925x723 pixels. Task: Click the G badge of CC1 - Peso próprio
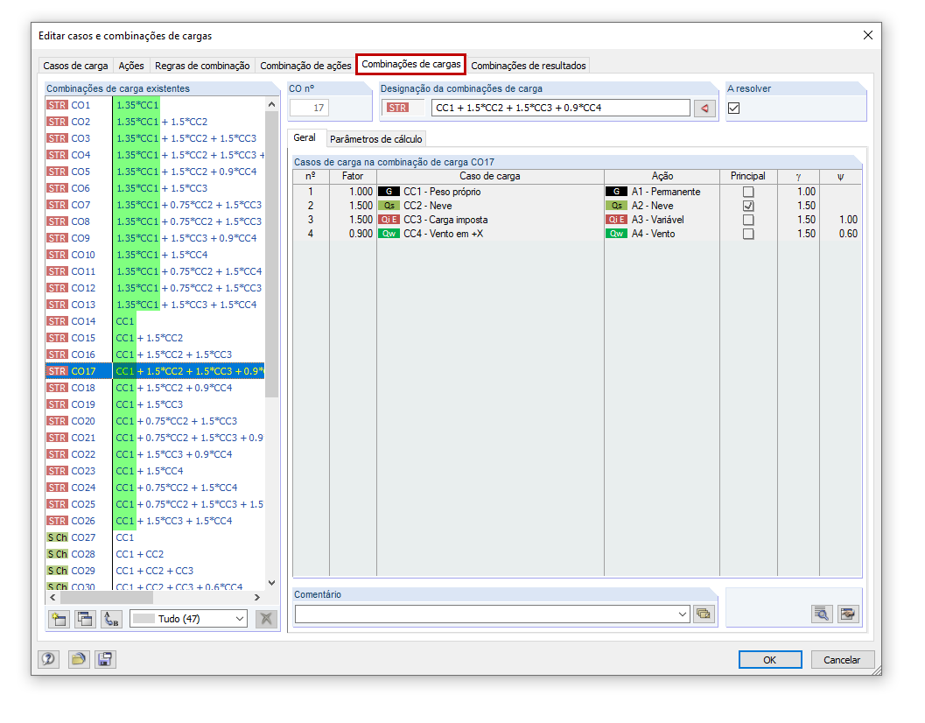point(389,192)
